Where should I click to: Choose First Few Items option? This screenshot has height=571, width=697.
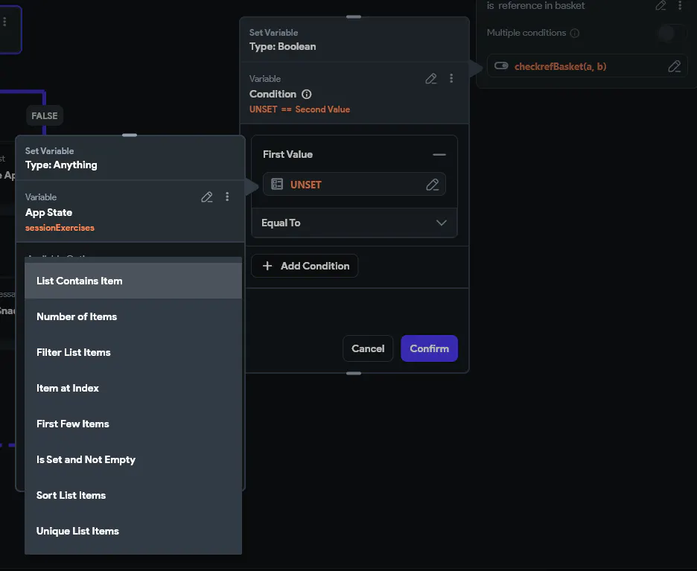point(133,424)
